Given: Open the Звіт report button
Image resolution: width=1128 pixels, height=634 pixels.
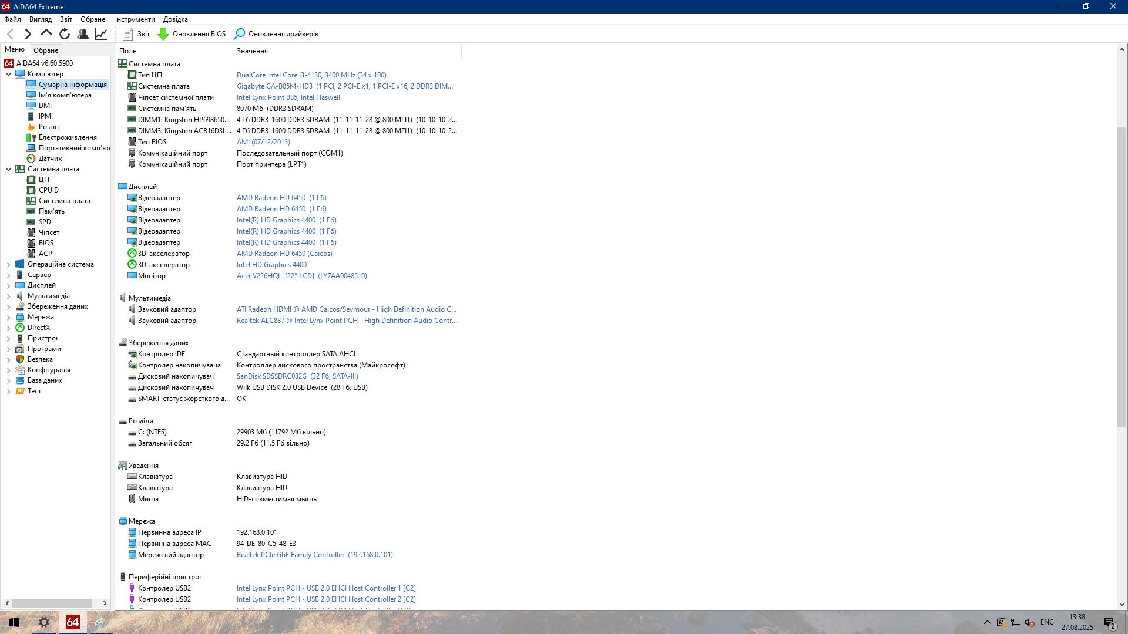Looking at the screenshot, I should [x=136, y=34].
